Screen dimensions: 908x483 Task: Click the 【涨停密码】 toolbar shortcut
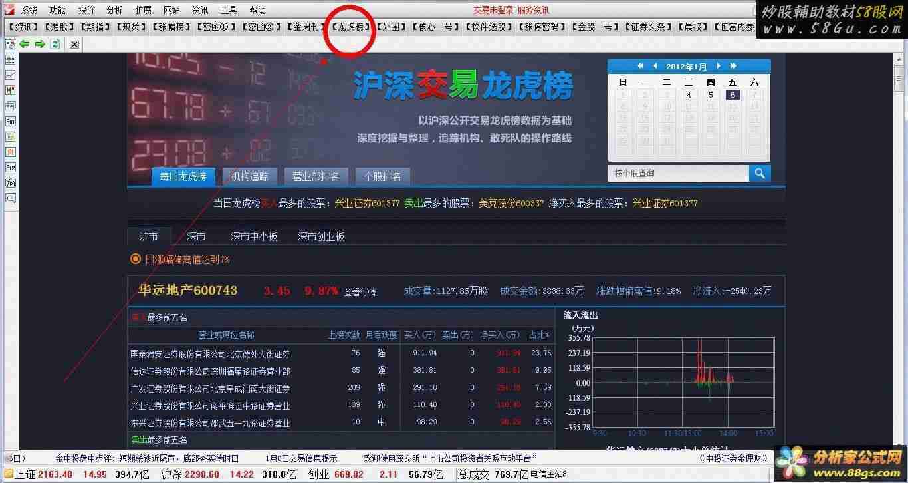(x=542, y=27)
